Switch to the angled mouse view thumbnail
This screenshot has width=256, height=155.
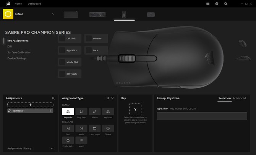click(243, 44)
